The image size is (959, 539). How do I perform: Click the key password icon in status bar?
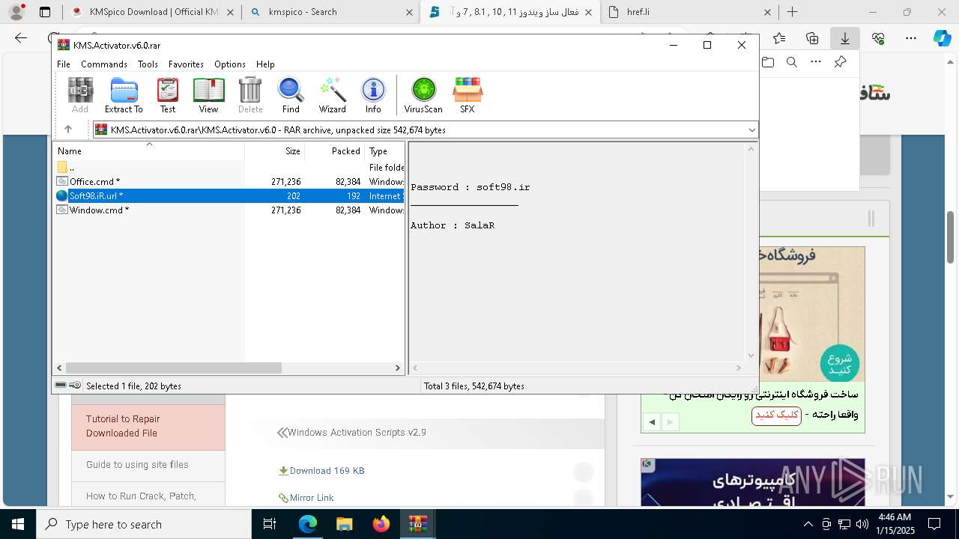[75, 386]
